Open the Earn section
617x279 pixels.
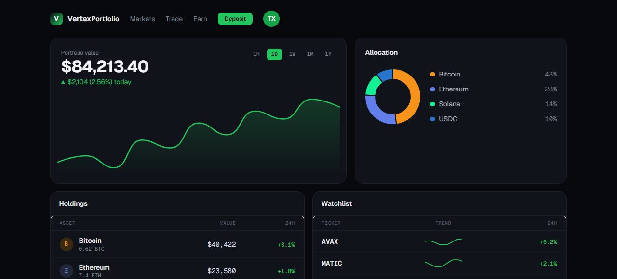point(200,19)
